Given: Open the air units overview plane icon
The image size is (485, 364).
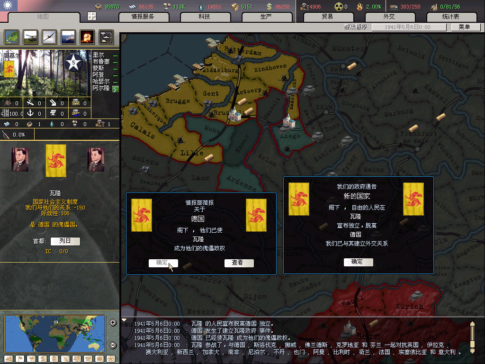Looking at the screenshot, I should pyautogui.click(x=49, y=37).
